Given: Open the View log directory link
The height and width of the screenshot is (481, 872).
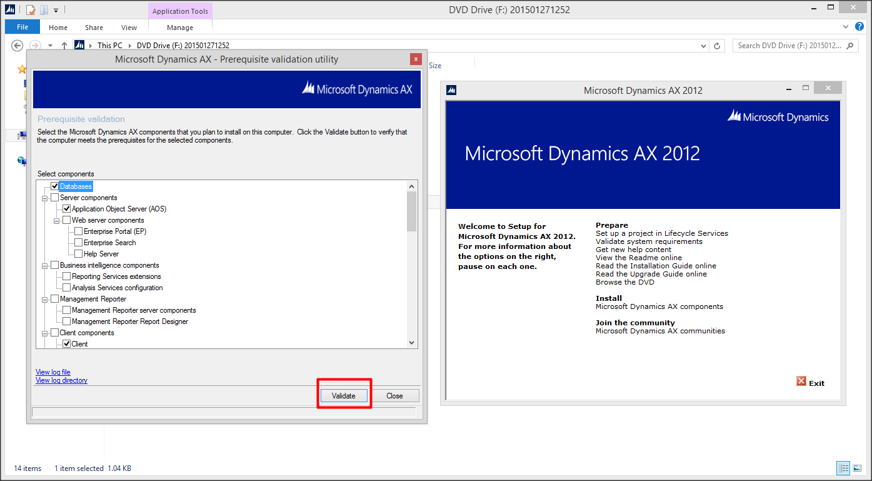Looking at the screenshot, I should click(x=61, y=380).
